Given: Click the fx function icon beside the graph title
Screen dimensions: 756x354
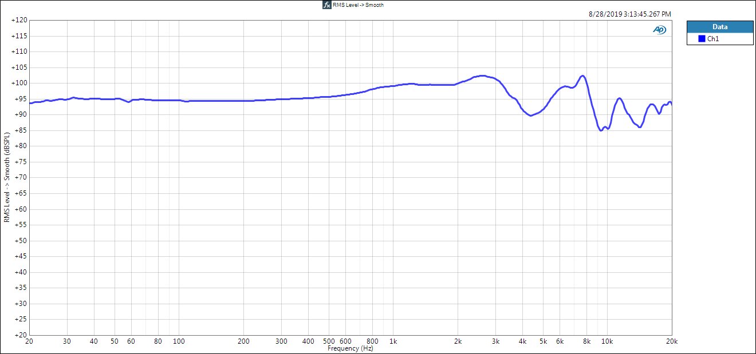Looking at the screenshot, I should [x=327, y=5].
